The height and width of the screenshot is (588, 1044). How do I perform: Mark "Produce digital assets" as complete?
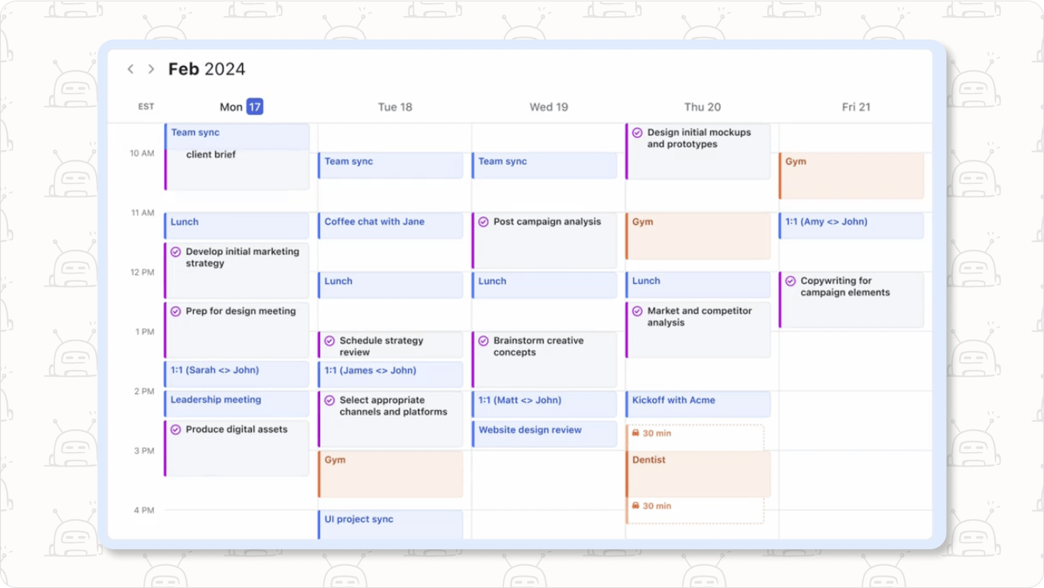tap(176, 430)
